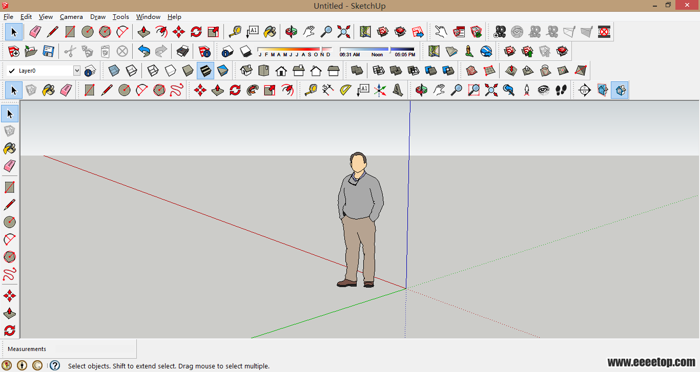Enable Wireframe face style
The image size is (700, 372).
[x=153, y=70]
